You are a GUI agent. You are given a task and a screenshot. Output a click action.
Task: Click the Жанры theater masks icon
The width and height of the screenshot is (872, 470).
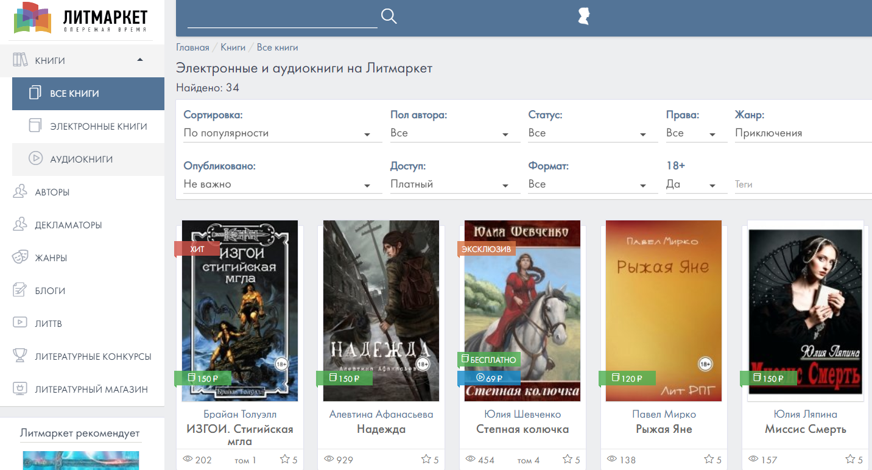pos(20,258)
